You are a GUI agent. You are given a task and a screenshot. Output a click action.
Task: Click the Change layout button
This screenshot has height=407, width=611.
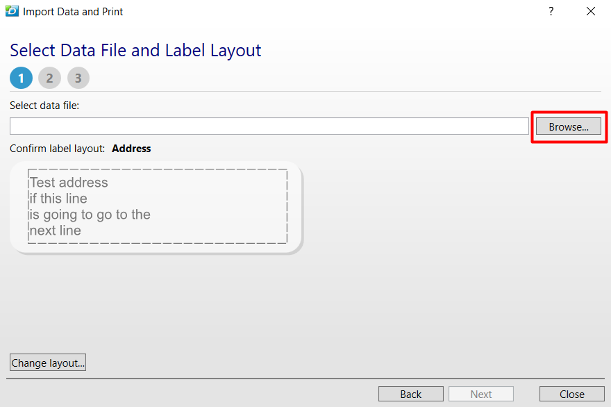[x=47, y=362]
